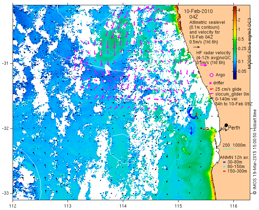Screen dimensions: 259x210
Task: Click the colorbar tick label '0.25'
Action: pos(243,49)
